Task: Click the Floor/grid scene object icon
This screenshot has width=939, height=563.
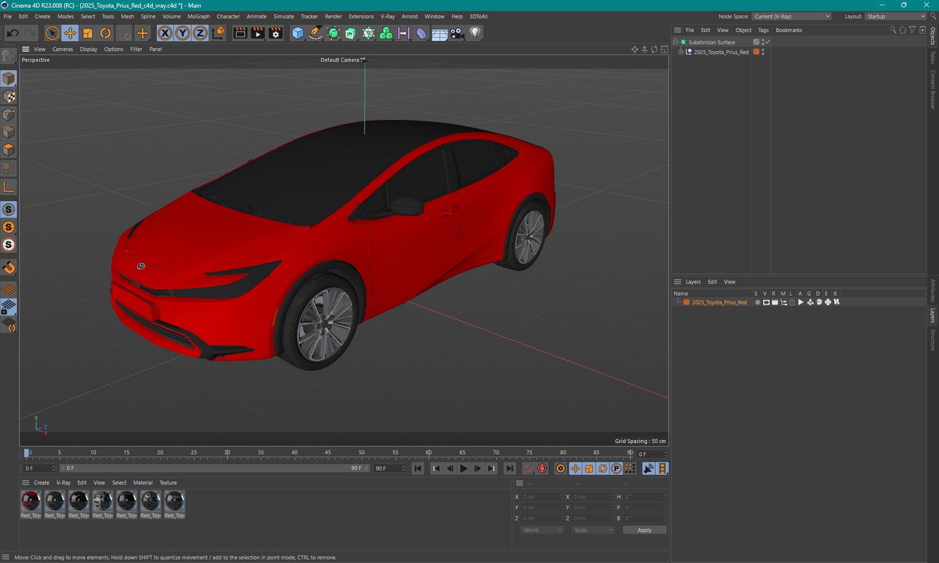Action: 439,33
